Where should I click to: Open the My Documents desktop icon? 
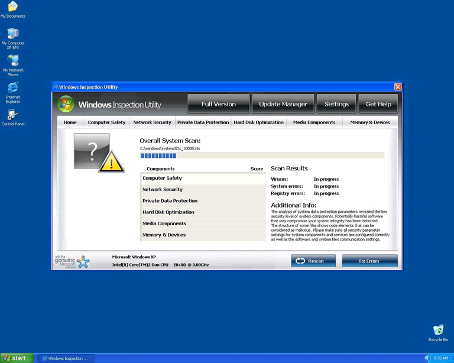pyautogui.click(x=12, y=7)
